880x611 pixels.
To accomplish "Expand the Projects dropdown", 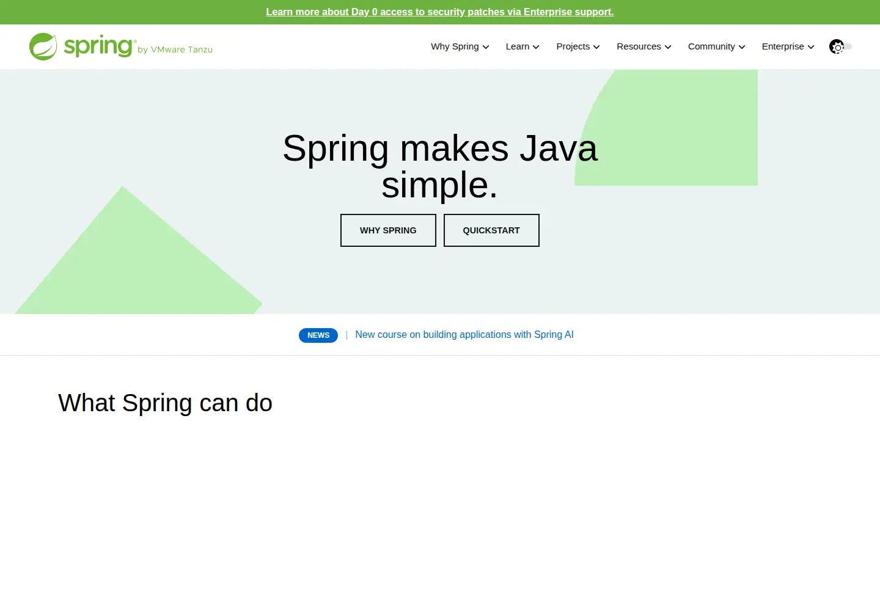I will [578, 46].
